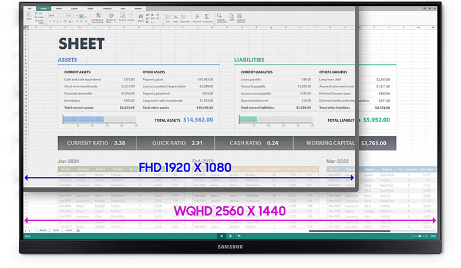Click the Charts icon

click(x=141, y=16)
